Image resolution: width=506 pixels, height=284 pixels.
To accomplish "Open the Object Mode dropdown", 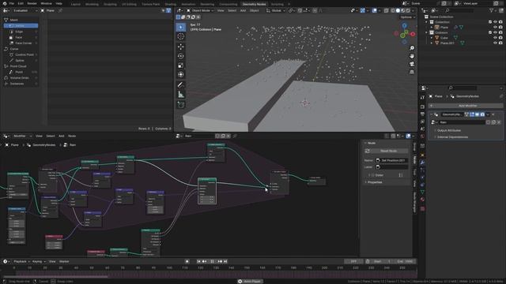I will coord(200,10).
